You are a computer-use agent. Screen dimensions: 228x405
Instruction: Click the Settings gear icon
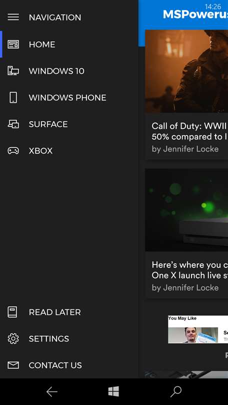point(13,338)
